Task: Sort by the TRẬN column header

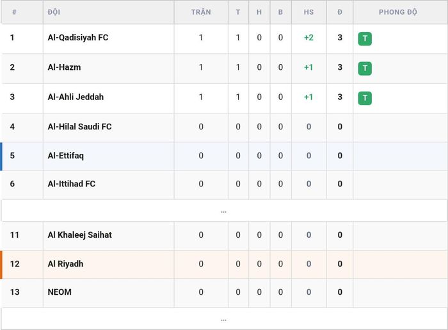Action: (x=201, y=12)
